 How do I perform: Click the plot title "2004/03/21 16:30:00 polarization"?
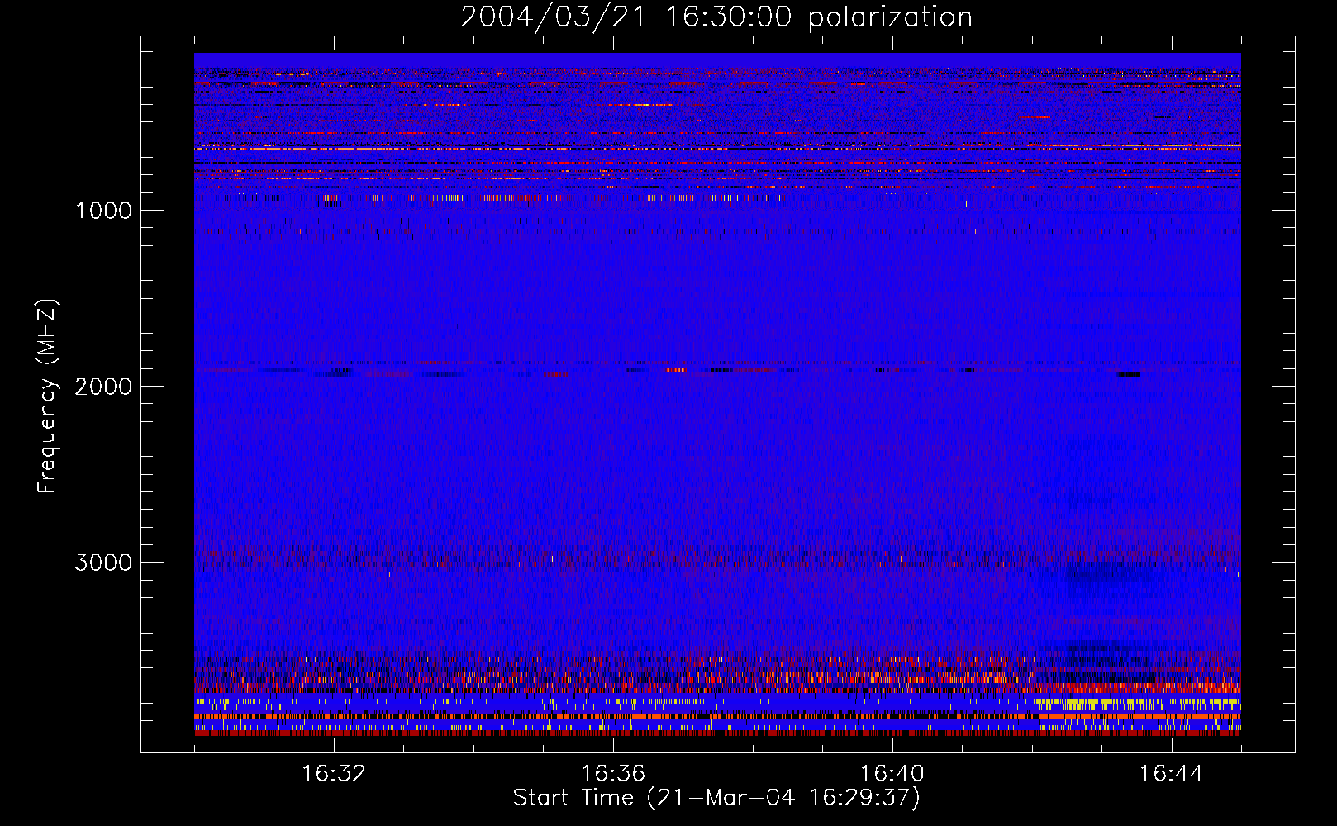(716, 17)
